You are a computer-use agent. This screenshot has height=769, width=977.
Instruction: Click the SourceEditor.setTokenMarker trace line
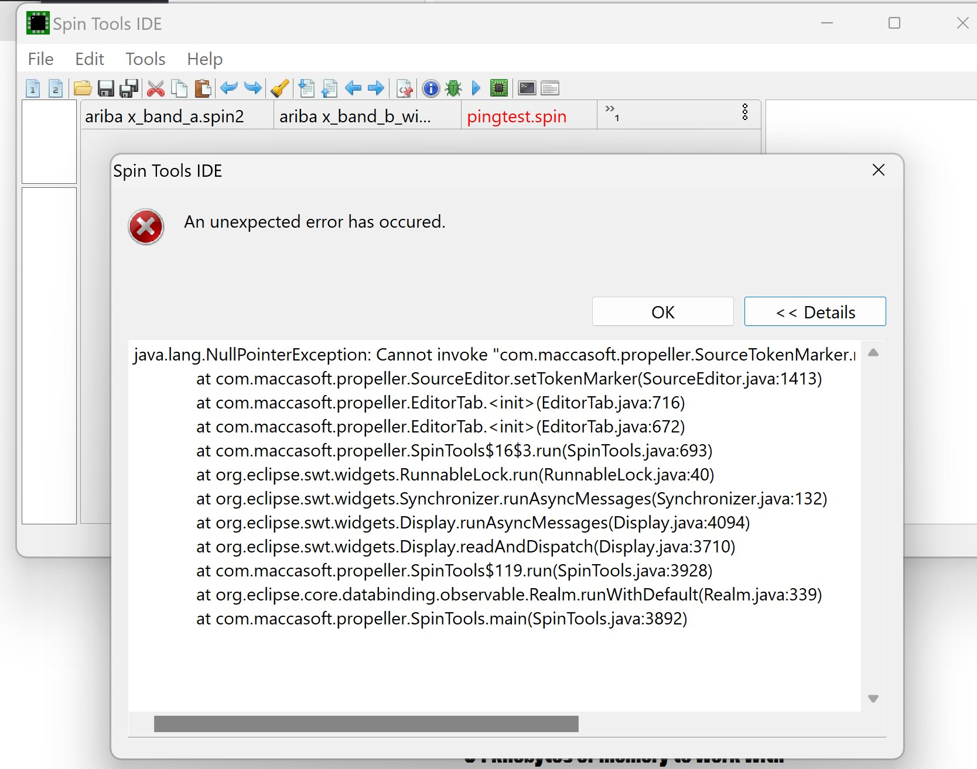[x=509, y=379]
